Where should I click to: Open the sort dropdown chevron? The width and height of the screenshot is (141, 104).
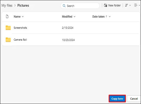(x=130, y=5)
